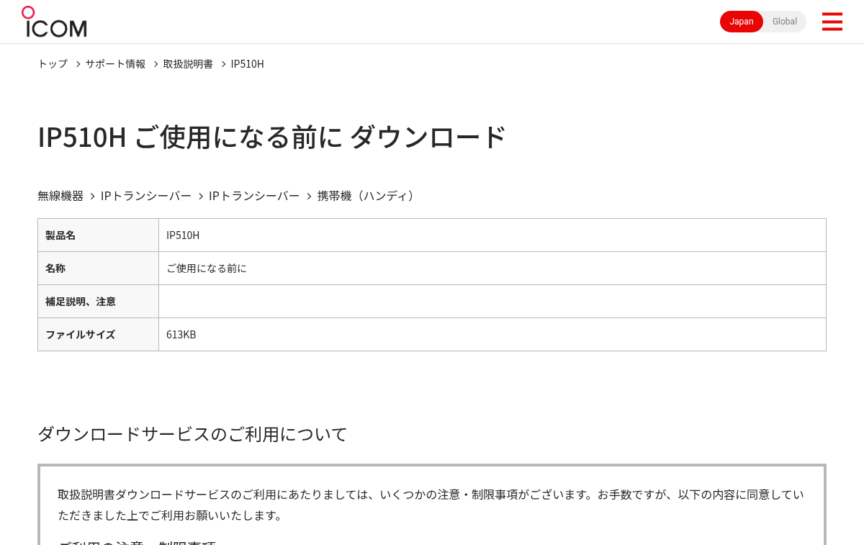
Task: Open 携帯機（ハンディ） category link
Action: [x=368, y=196]
